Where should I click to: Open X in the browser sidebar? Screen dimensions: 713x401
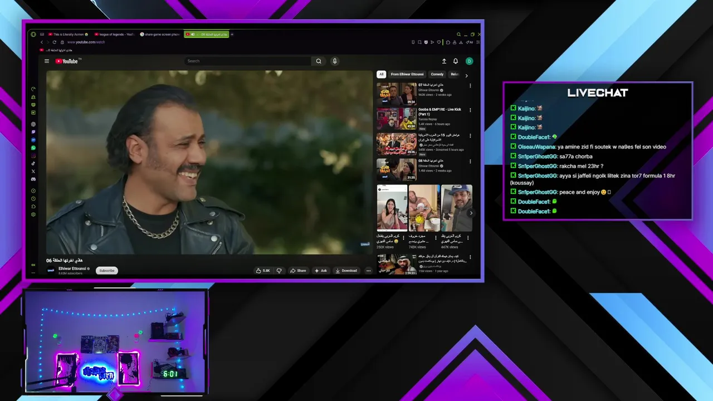33,172
